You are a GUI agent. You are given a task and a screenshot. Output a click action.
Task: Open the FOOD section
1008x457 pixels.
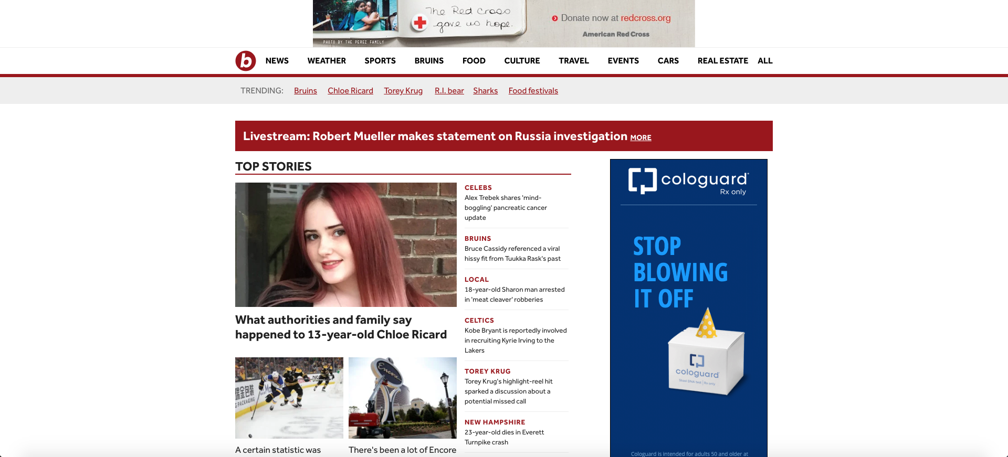(474, 61)
